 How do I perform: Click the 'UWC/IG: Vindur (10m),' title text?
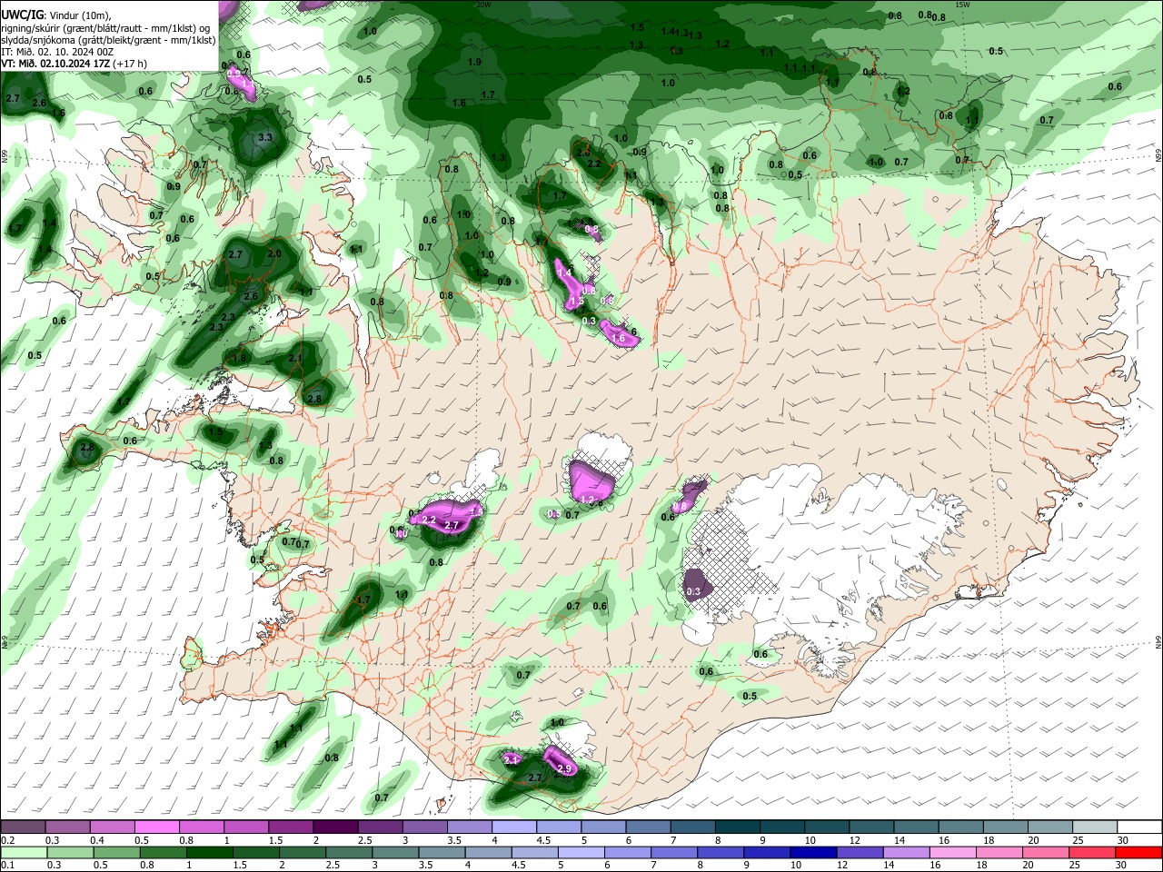pos(56,15)
